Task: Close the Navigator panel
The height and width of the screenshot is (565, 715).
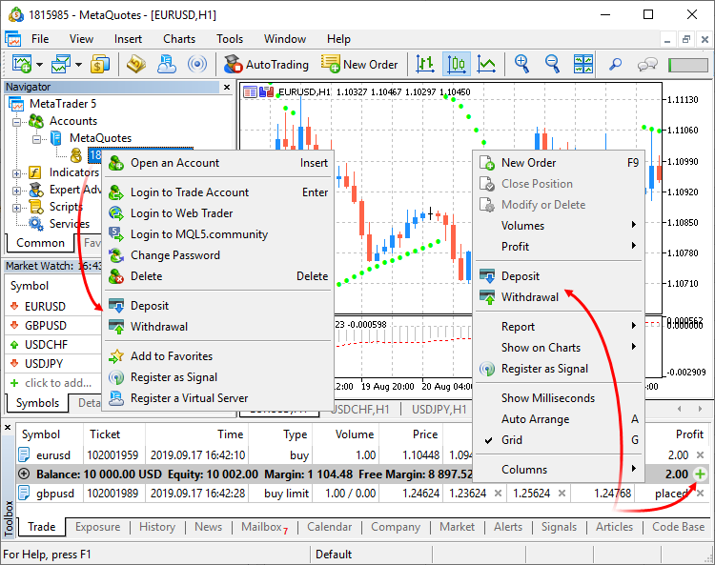Action: 227,87
